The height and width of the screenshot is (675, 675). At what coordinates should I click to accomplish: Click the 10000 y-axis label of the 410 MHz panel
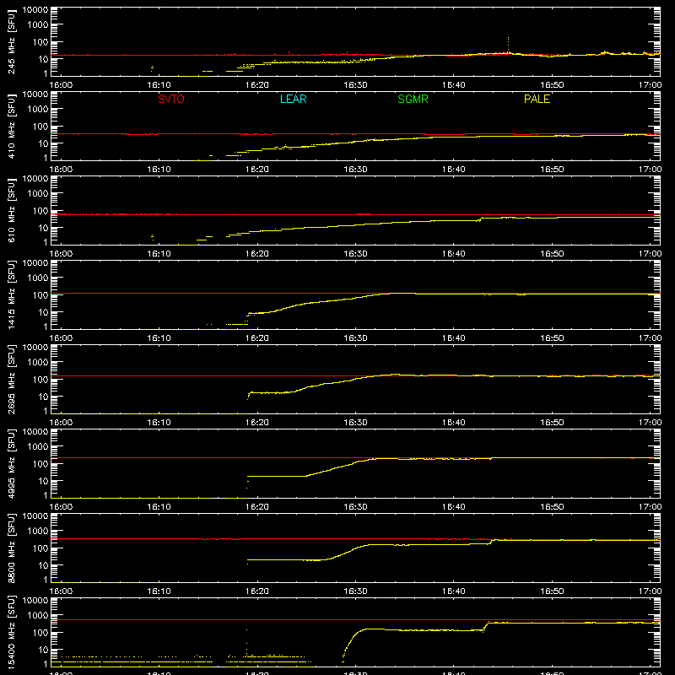coord(35,94)
